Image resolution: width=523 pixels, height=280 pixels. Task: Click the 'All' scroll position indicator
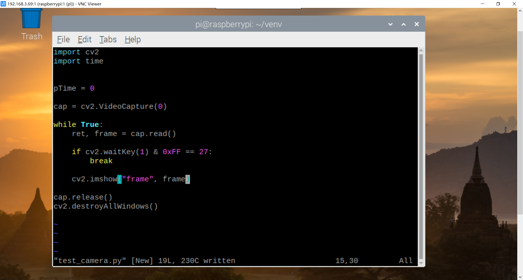[406, 261]
